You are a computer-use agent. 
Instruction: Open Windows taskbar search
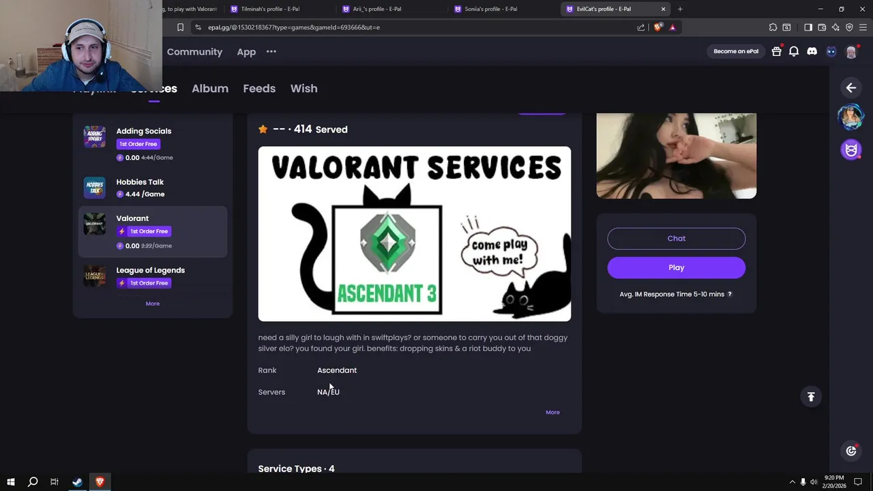33,482
